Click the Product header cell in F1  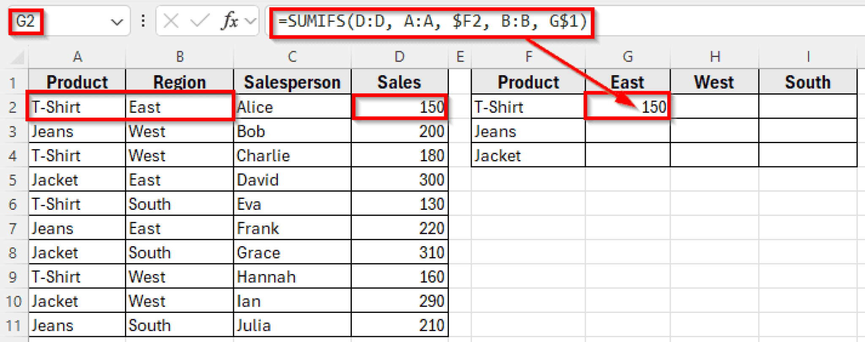pyautogui.click(x=528, y=81)
